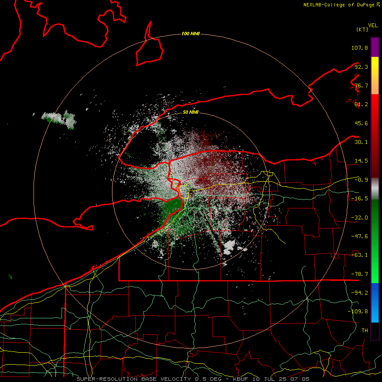This screenshot has width=382, height=382.
Task: Click the -16.5 scale value
Action: (x=360, y=199)
